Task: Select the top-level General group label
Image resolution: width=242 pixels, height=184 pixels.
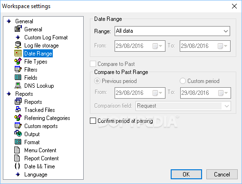Action: tap(24, 21)
